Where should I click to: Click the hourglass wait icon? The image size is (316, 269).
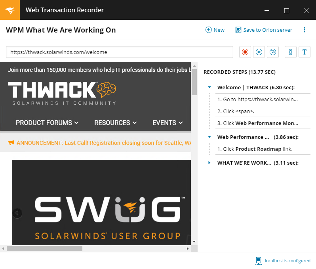(290, 52)
